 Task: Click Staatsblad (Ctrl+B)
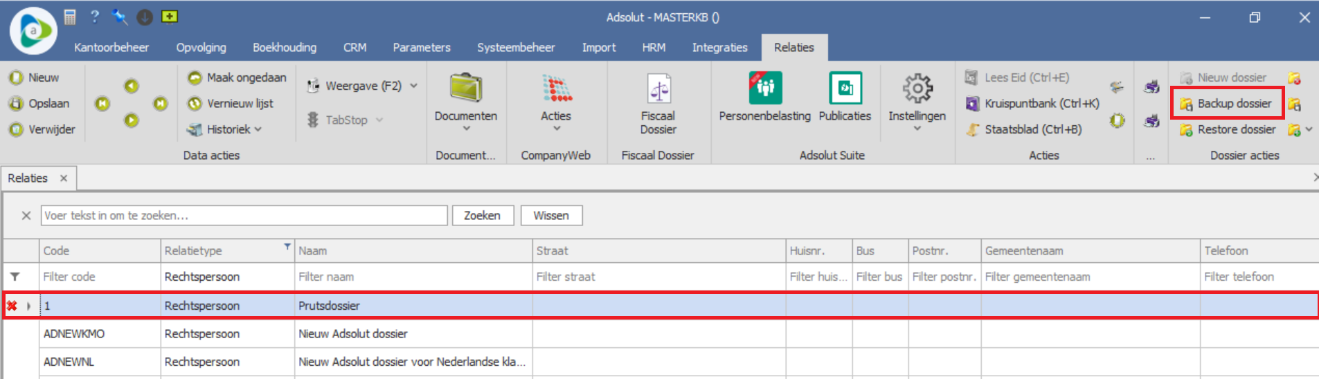coord(1025,129)
